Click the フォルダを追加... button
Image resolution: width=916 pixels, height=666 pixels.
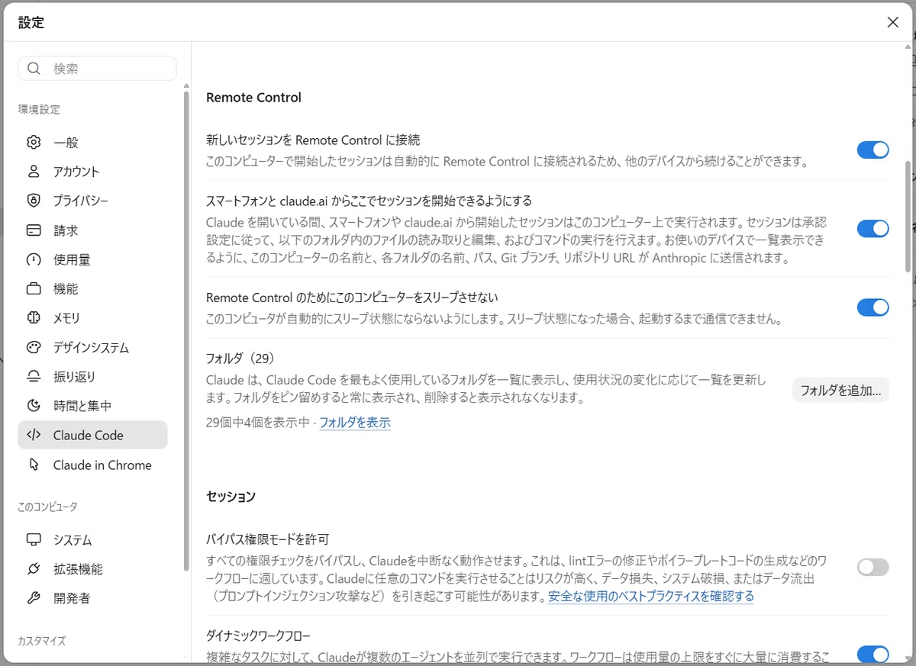coord(840,390)
